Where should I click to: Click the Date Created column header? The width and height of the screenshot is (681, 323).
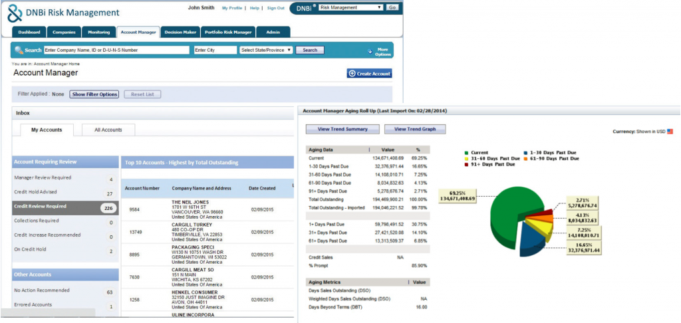click(x=262, y=189)
